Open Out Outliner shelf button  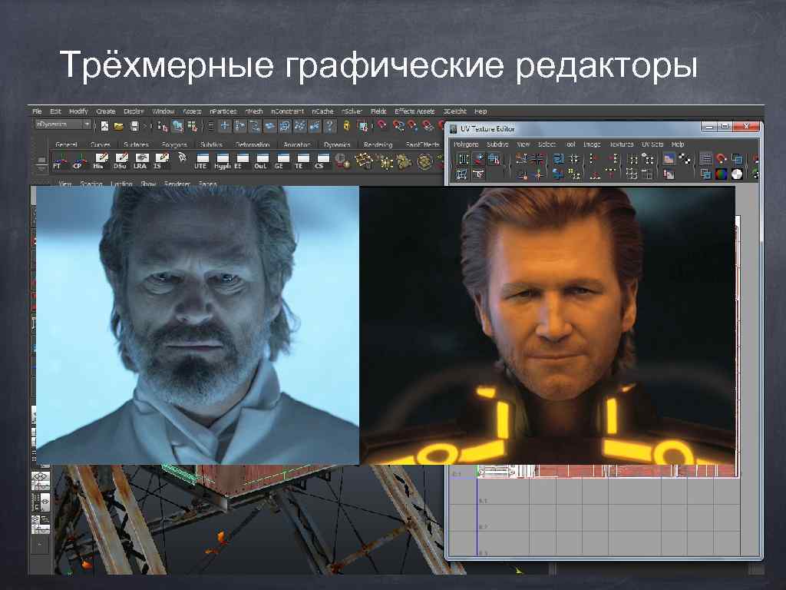[x=261, y=161]
